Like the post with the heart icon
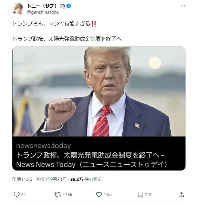 pos(99,194)
